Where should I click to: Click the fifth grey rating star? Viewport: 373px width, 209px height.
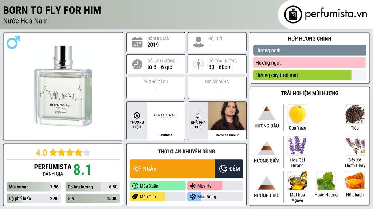coord(87,152)
